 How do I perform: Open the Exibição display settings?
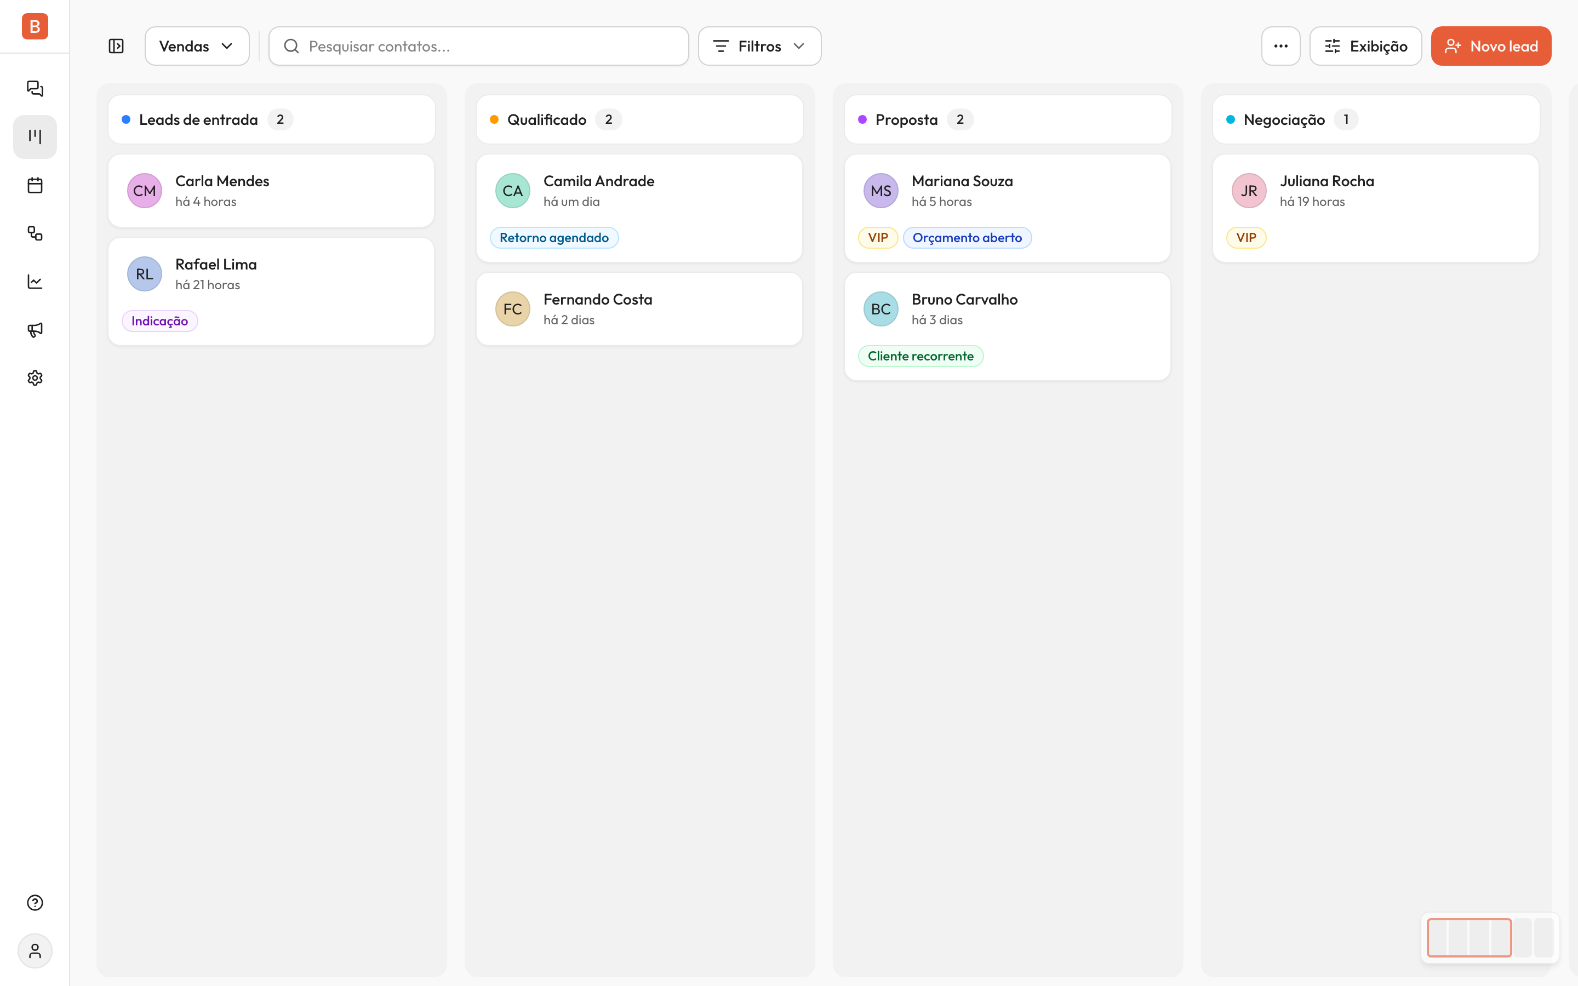[x=1365, y=47]
